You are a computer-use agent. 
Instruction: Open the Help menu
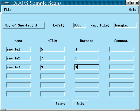point(132,10)
